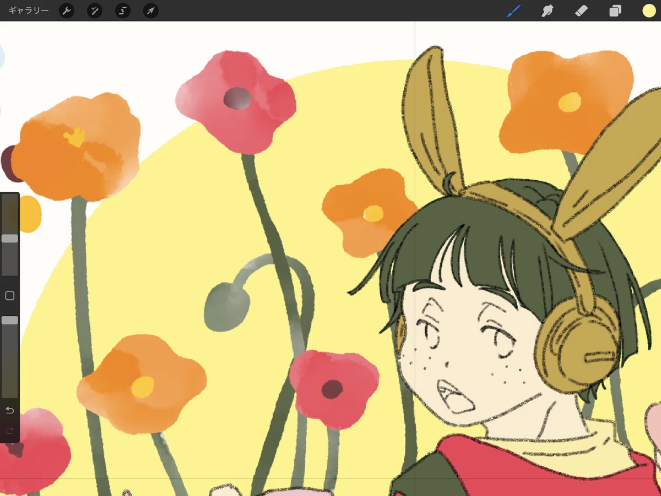Screen dimensions: 661x496
Task: Open the Actions wrench menu
Action: (67, 10)
